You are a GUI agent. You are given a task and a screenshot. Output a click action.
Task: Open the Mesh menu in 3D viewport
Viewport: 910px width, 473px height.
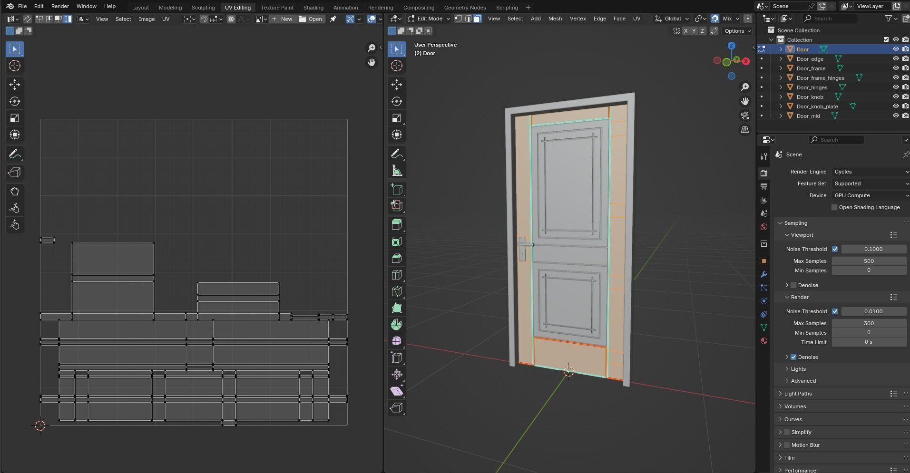[555, 19]
